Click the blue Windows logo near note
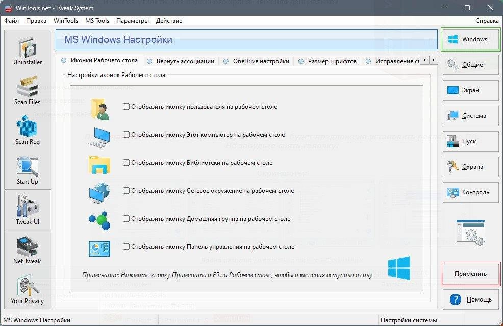503x326 pixels. point(399,268)
